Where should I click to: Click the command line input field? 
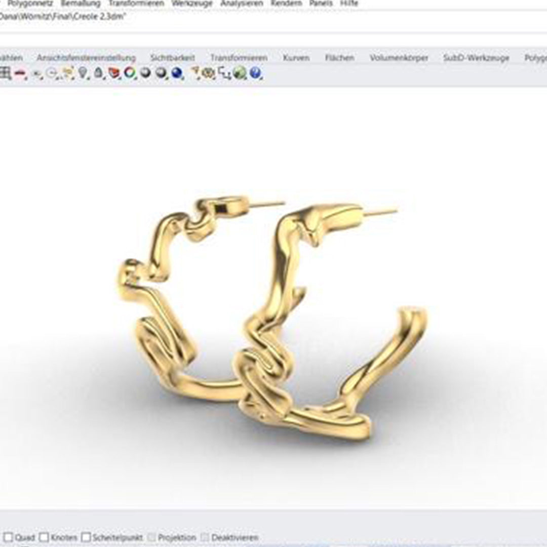(x=273, y=40)
